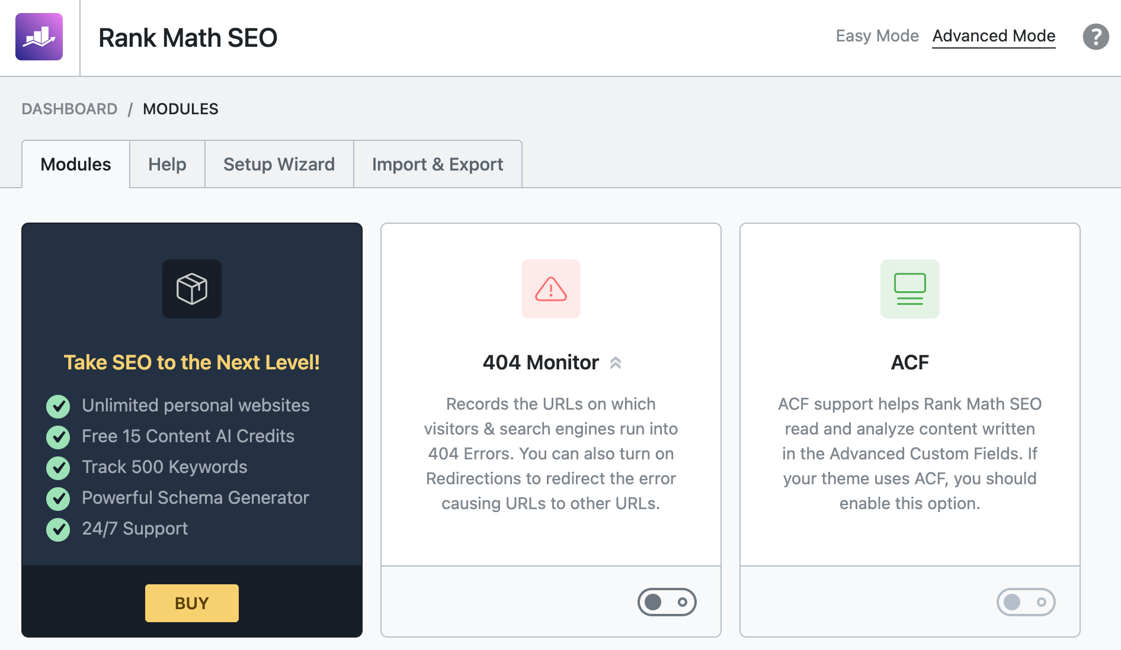Click checkmark next to 24/7 Support

[58, 529]
